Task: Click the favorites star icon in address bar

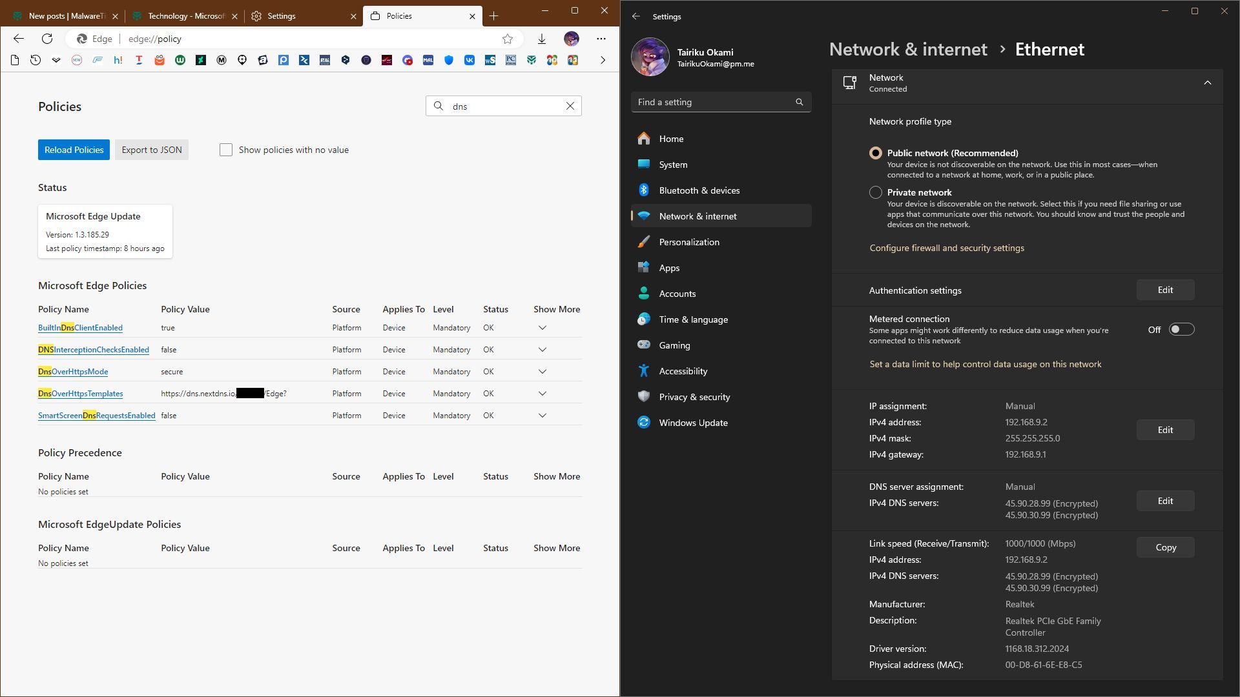Action: click(x=508, y=39)
